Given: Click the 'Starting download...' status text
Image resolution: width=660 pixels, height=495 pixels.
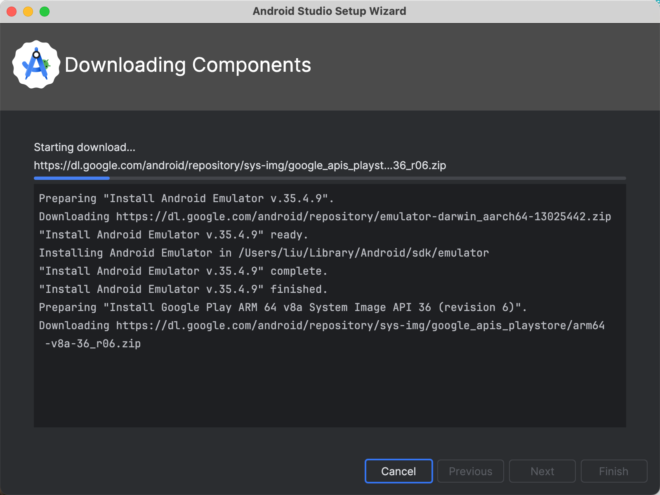Looking at the screenshot, I should click(x=85, y=147).
